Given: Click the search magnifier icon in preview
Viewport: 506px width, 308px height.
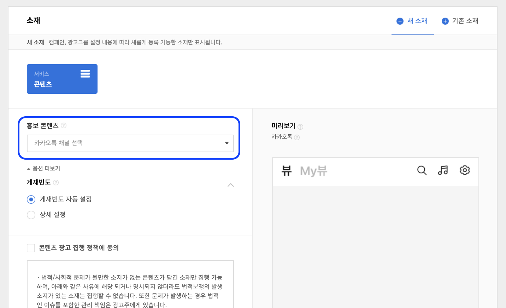Looking at the screenshot, I should (x=422, y=171).
